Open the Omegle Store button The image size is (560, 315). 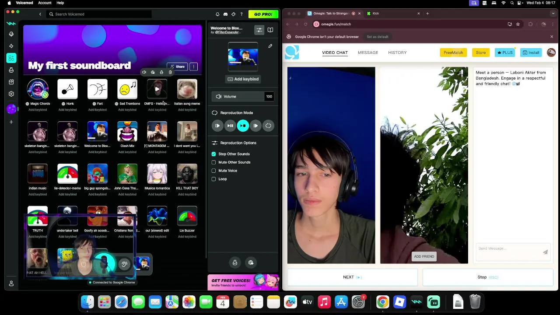click(x=481, y=52)
